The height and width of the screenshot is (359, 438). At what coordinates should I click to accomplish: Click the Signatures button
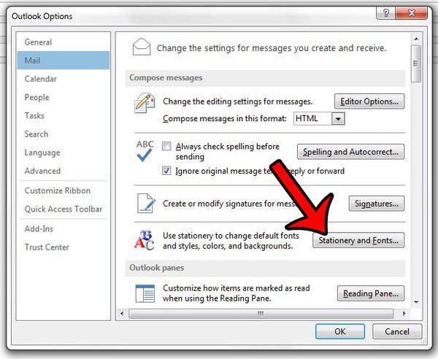pos(377,204)
